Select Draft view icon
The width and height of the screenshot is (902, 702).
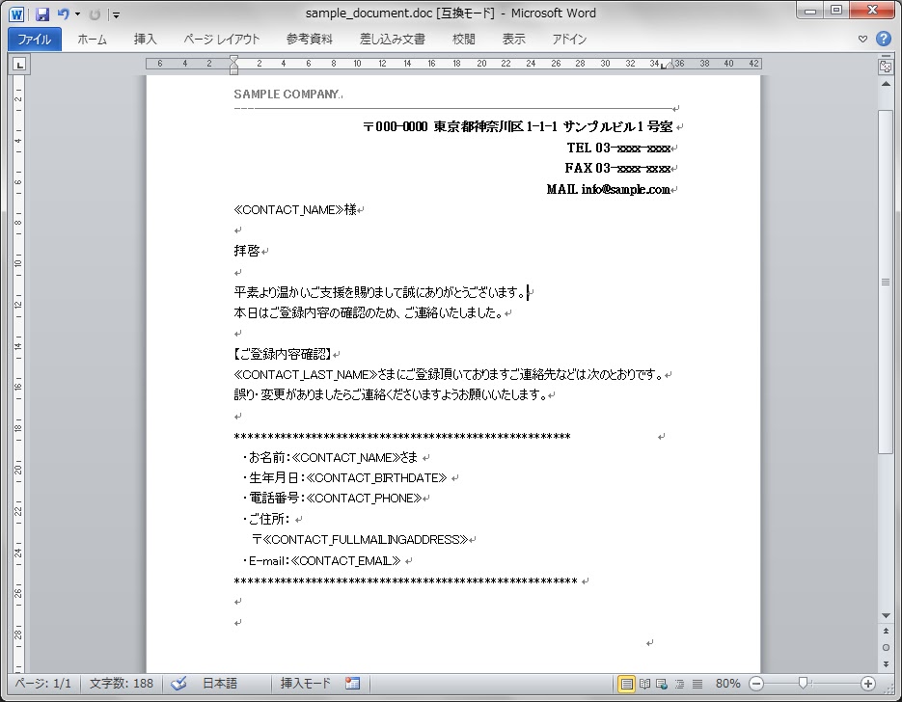[696, 684]
